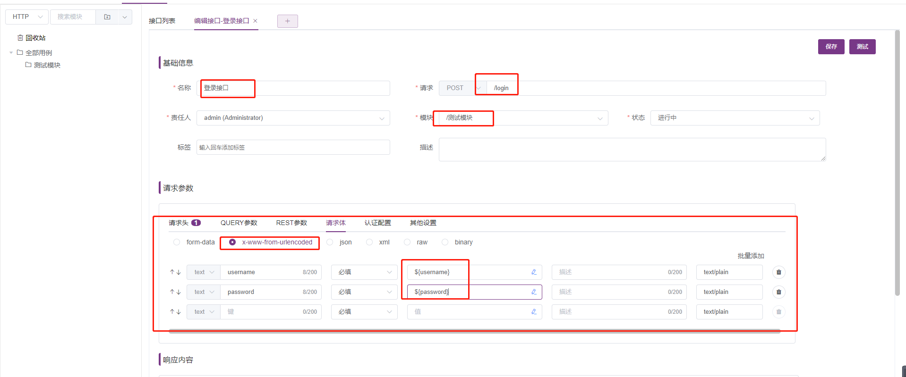Click the edit pencil in the ${username} value field
Screen dimensions: 906x377
click(x=534, y=272)
